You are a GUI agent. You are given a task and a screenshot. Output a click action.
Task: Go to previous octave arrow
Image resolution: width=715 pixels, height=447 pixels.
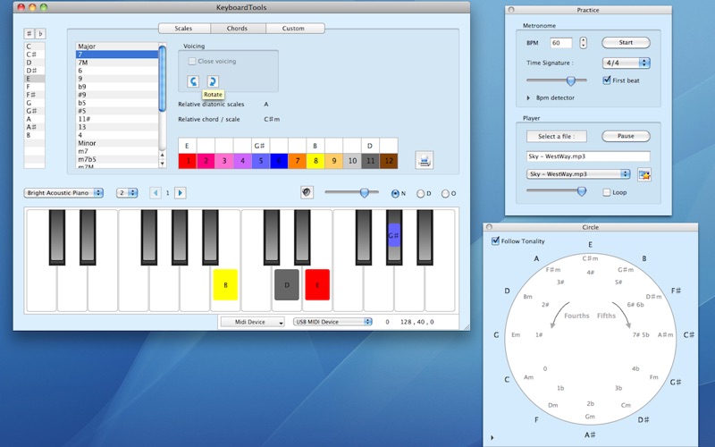(156, 193)
